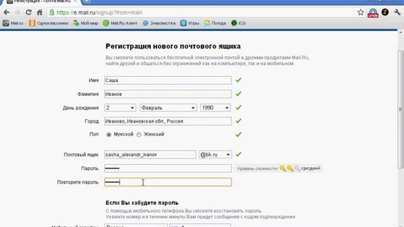Open the birth day dropdown showing 2
Screen dimensions: 404x227
(120, 108)
